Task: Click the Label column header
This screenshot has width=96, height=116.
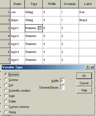Action: pos(88,4)
